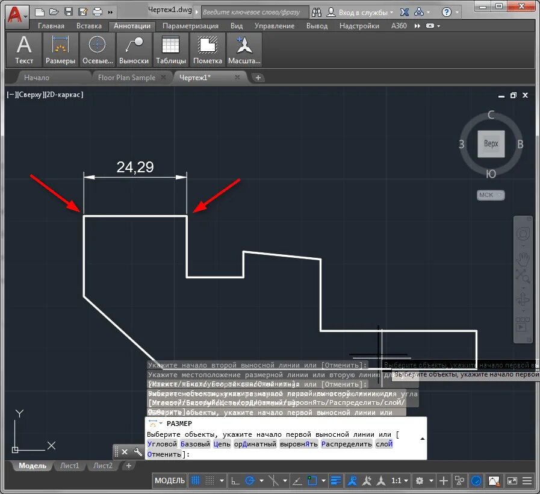Toggle Ortho mode in status bar

point(235,481)
